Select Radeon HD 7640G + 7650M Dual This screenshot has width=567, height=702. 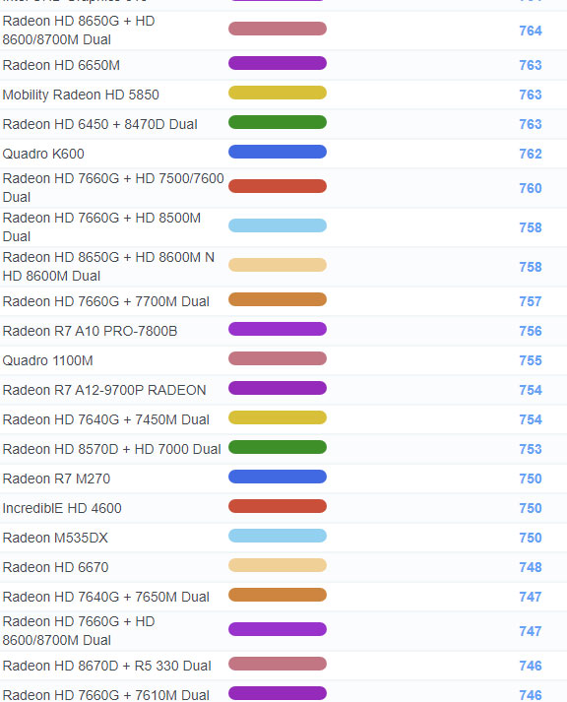tap(106, 597)
